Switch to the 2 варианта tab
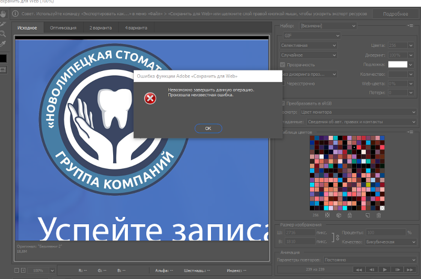 coord(101,28)
